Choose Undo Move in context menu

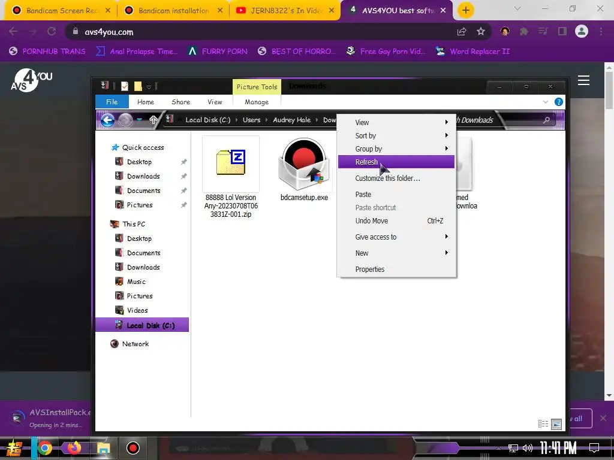click(x=396, y=221)
